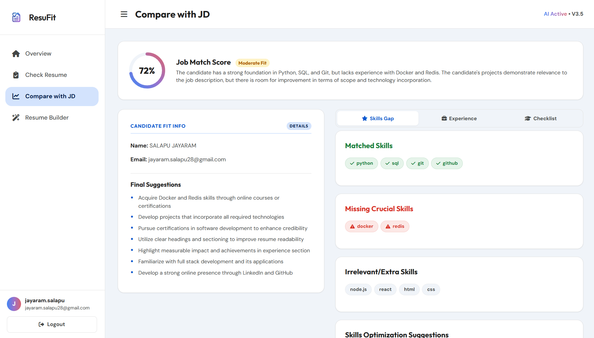
Task: Click the git matched skill chip
Action: click(418, 163)
